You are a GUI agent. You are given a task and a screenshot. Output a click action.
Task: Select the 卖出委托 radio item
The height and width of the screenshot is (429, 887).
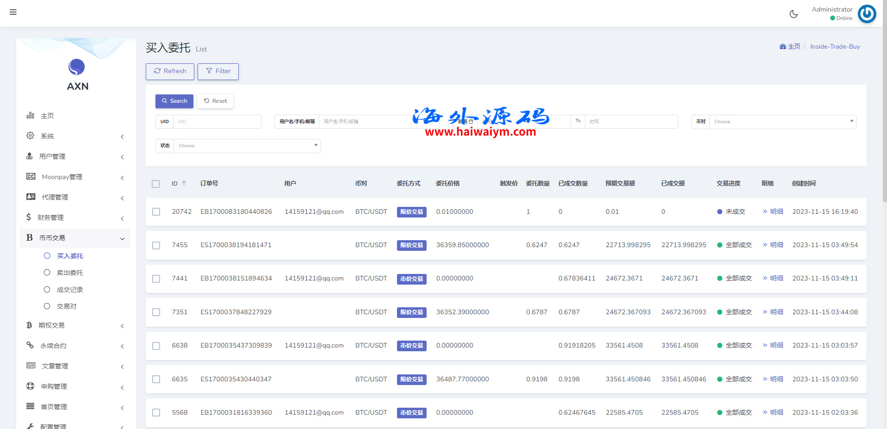[47, 273]
